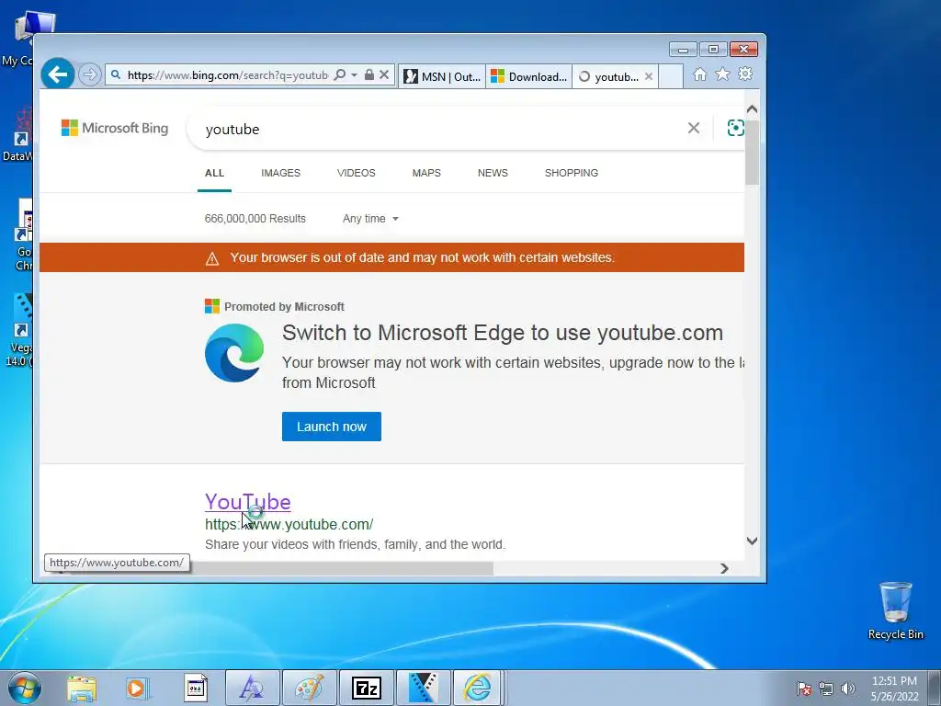
Task: Open Favorites with the star icon
Action: tap(722, 74)
